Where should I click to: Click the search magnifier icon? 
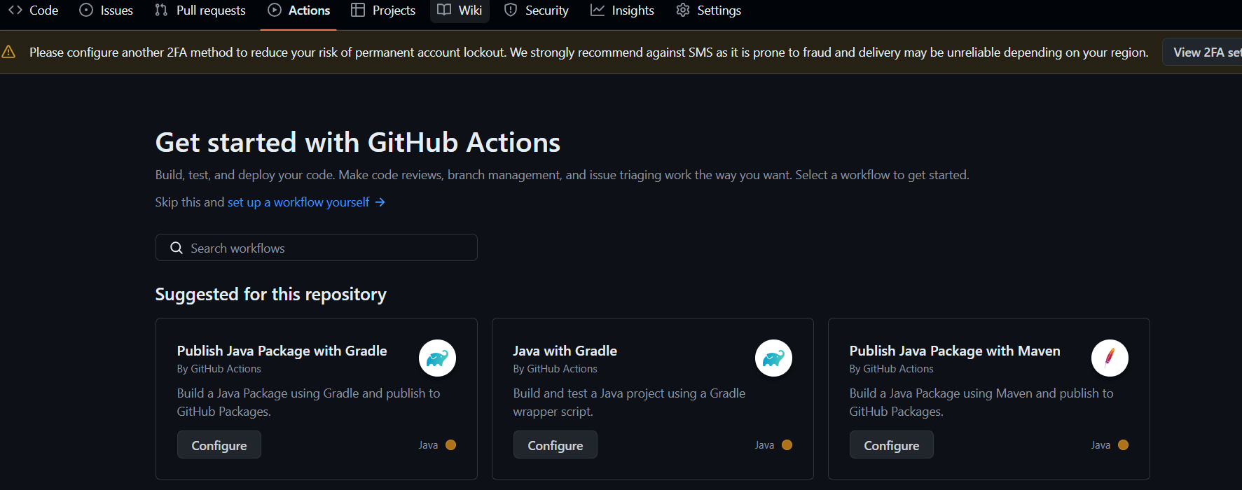pos(177,248)
